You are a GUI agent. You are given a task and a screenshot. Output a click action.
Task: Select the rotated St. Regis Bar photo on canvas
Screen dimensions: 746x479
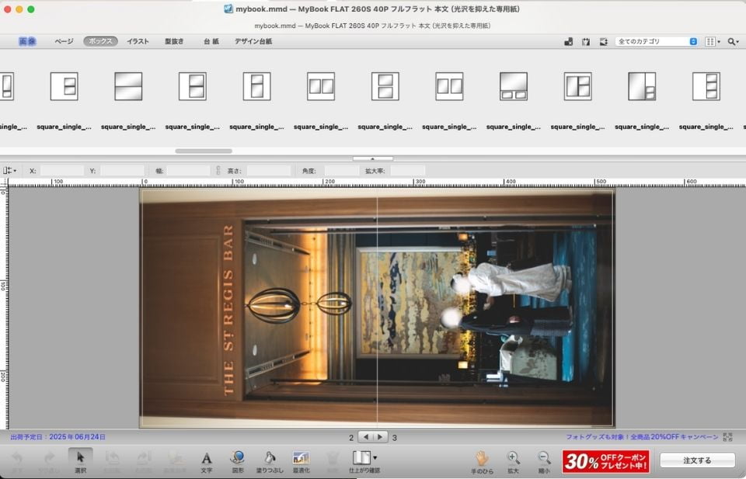[377, 308]
